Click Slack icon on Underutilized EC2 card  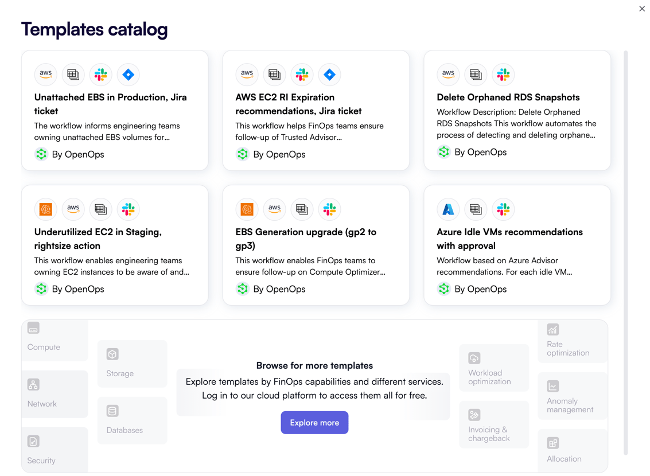tap(128, 209)
